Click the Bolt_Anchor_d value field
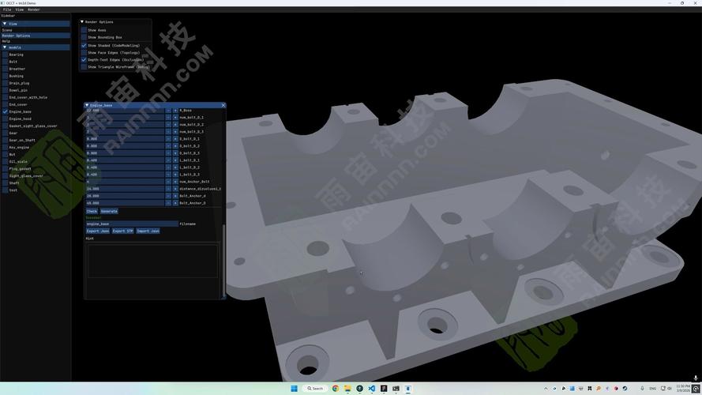Screen dimensions: 702x395 (125, 196)
